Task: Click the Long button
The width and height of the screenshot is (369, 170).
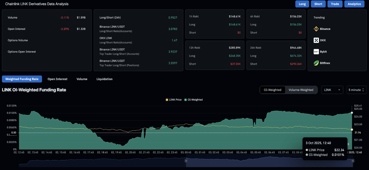Action: (x=302, y=4)
